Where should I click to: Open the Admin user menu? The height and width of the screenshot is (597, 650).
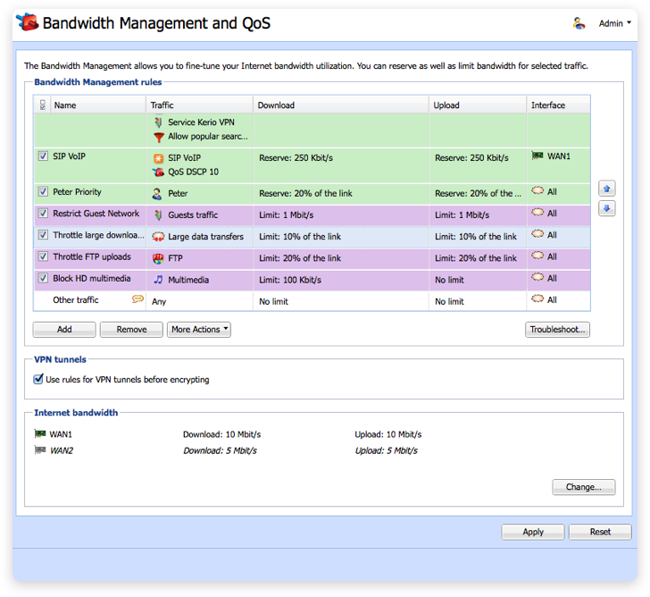tap(615, 24)
